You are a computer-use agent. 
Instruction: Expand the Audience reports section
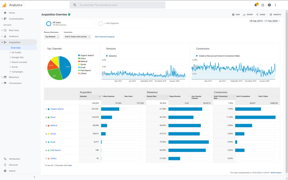pos(13,36)
